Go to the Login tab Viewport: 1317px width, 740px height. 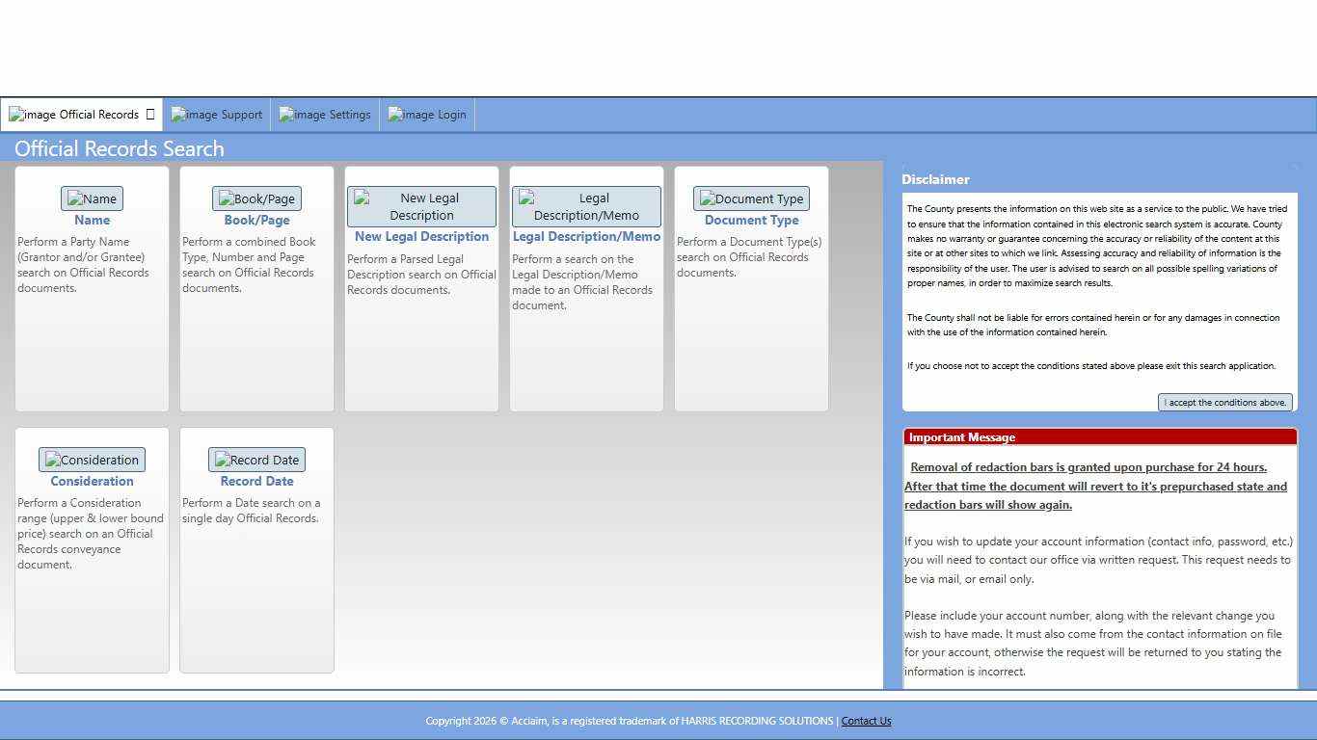427,115
